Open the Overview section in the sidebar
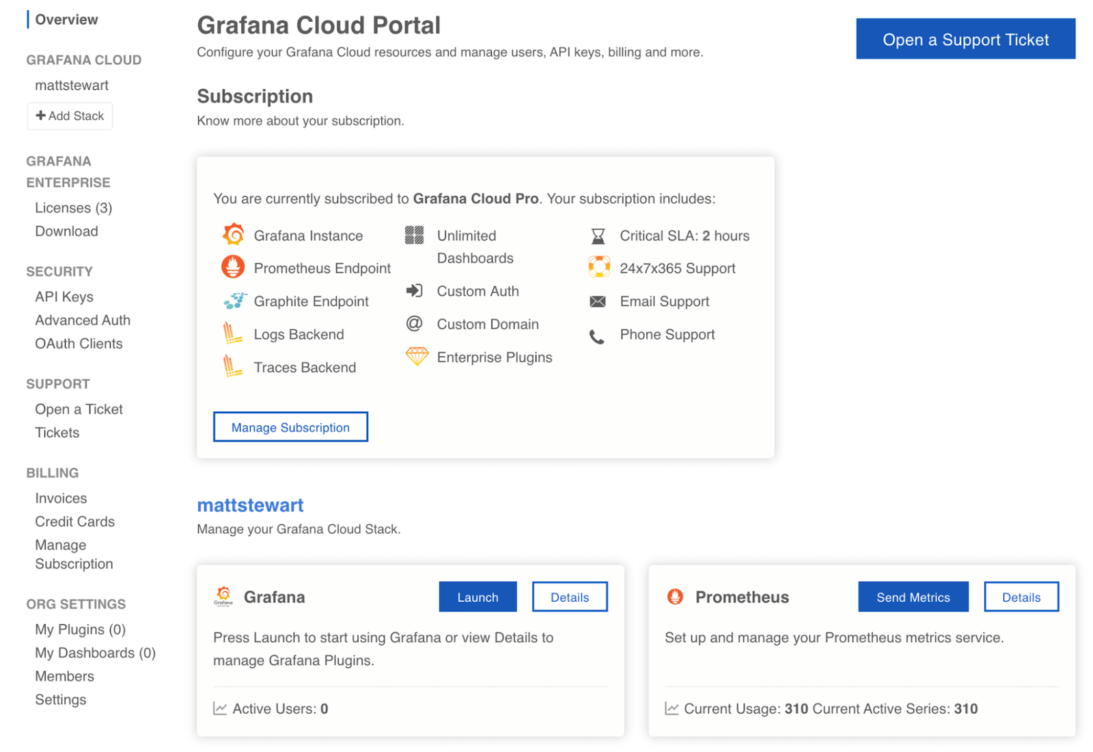 [x=66, y=19]
